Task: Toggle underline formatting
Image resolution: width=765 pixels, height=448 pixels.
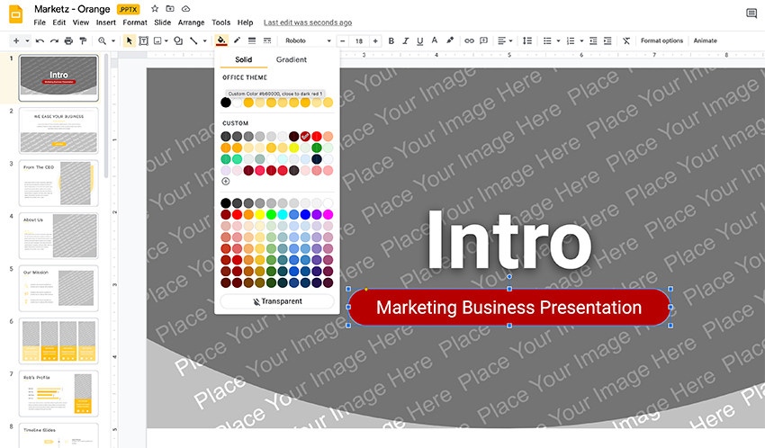Action: 419,41
